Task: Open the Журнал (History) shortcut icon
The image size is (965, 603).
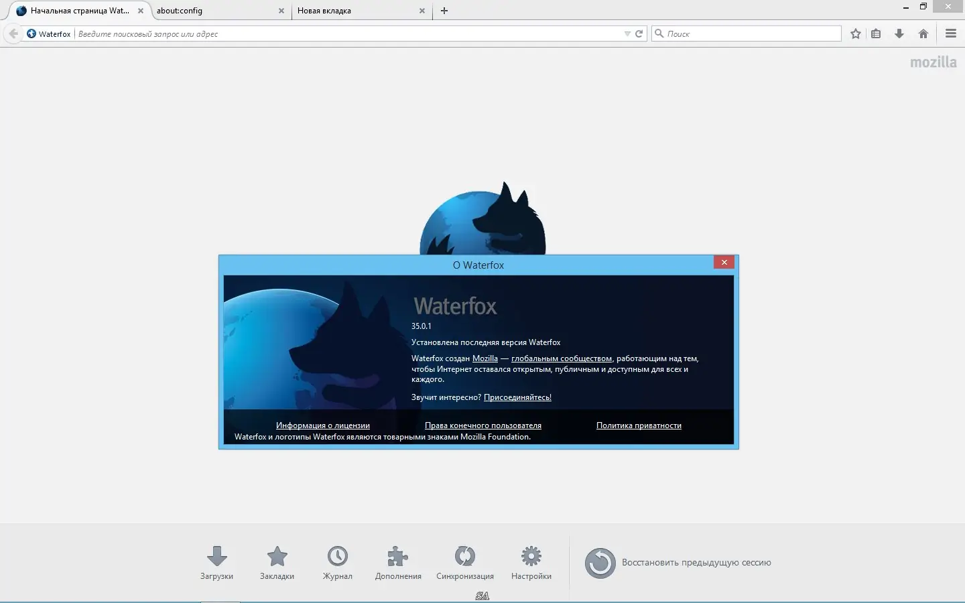Action: 337,557
